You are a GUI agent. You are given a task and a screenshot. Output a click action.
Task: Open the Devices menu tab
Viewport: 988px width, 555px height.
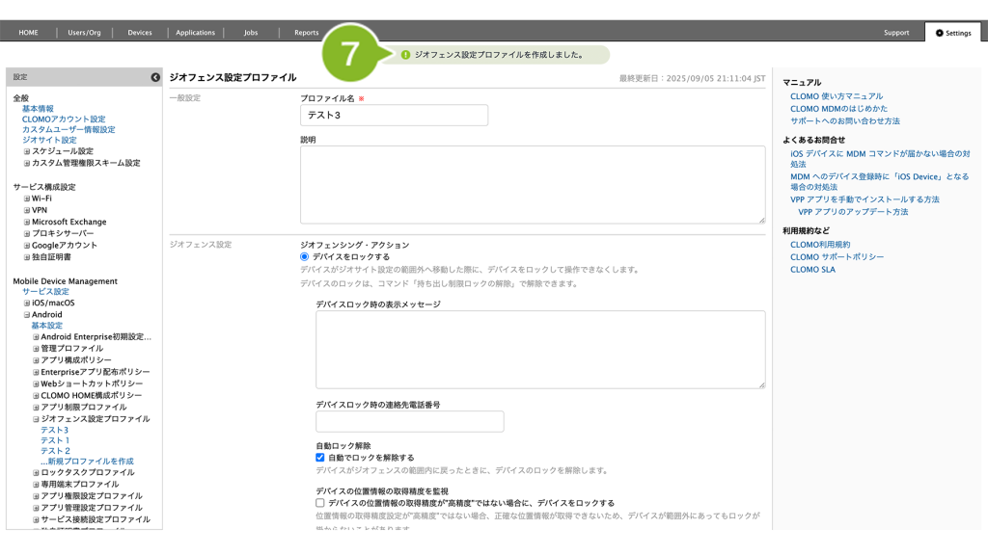[140, 33]
